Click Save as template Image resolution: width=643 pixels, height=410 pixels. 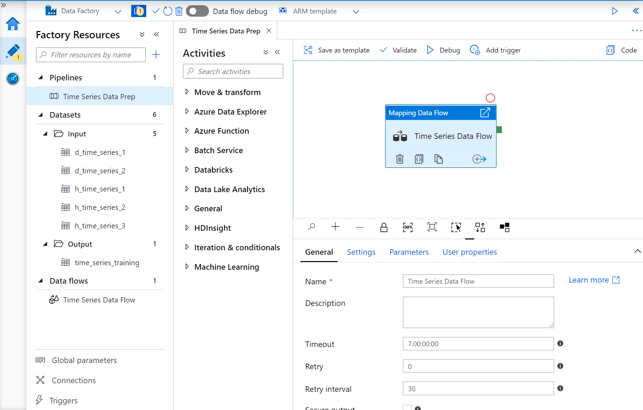pyautogui.click(x=337, y=50)
